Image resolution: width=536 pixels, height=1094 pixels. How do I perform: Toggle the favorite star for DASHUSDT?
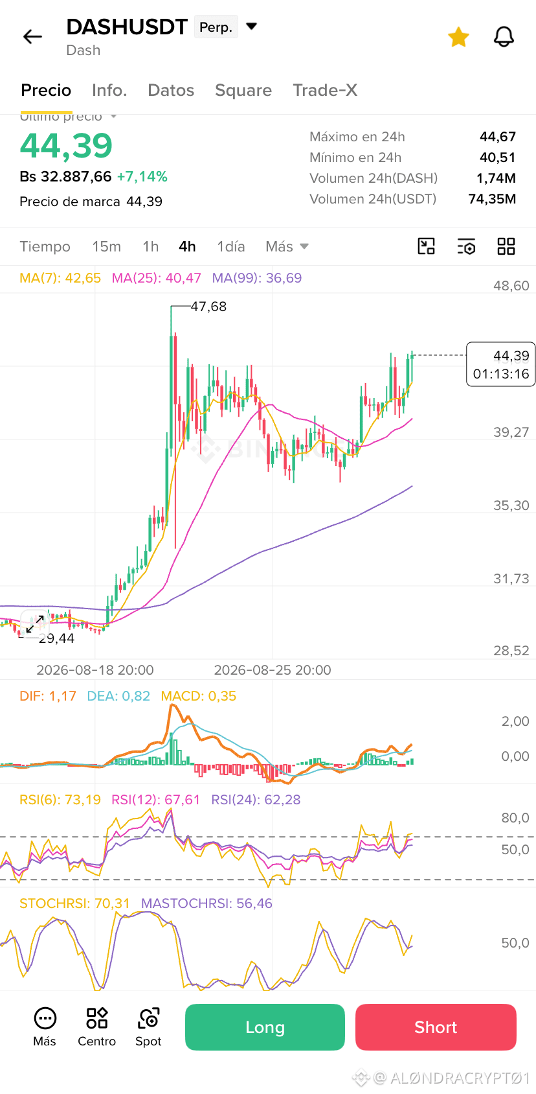coord(458,37)
